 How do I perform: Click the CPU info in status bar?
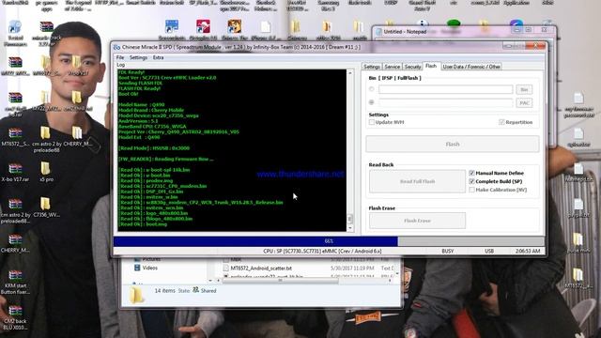click(x=322, y=251)
